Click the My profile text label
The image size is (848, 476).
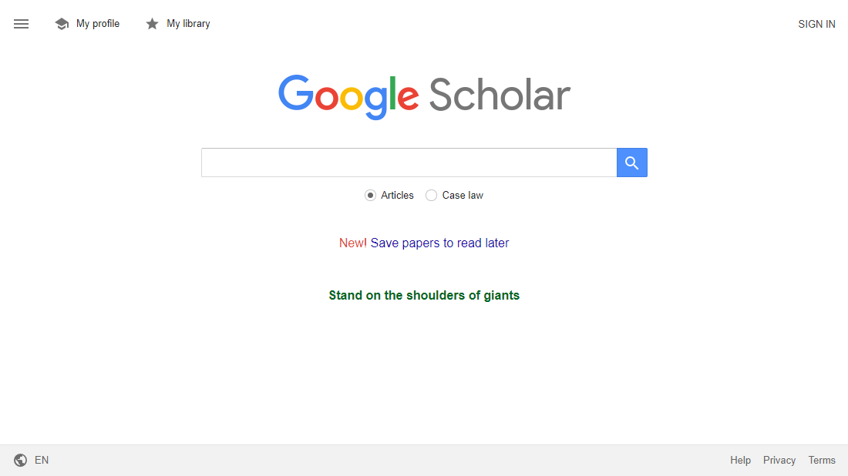tap(98, 24)
